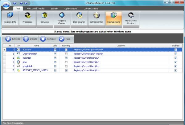The image size is (185, 125).
Task: Expand the dropdown arrow beside Run
Action: (72, 39)
